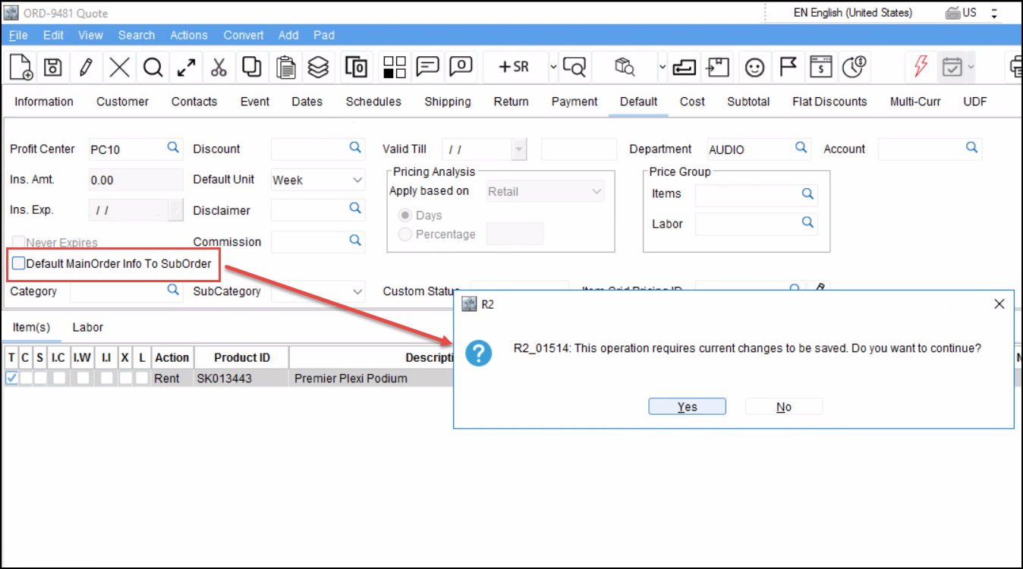
Task: Open the Convert menu
Action: click(244, 35)
